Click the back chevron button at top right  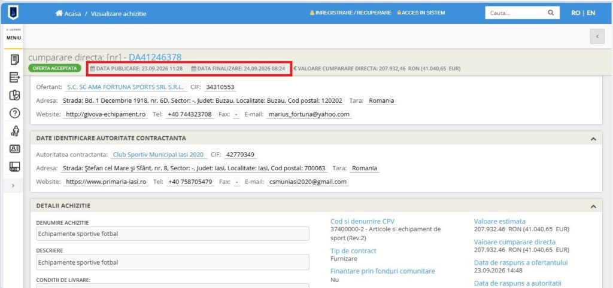[597, 36]
